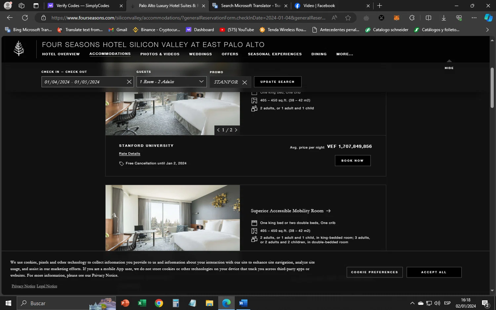Open the PowerPoint icon in the taskbar
Viewport: 496px width, 310px height.
[125, 303]
